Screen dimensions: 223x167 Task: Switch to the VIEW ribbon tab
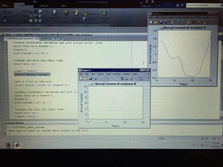[64, 6]
